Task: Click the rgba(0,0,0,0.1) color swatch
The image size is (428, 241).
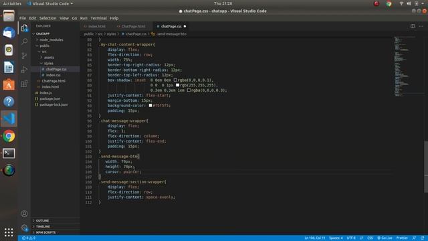Action: [x=175, y=80]
